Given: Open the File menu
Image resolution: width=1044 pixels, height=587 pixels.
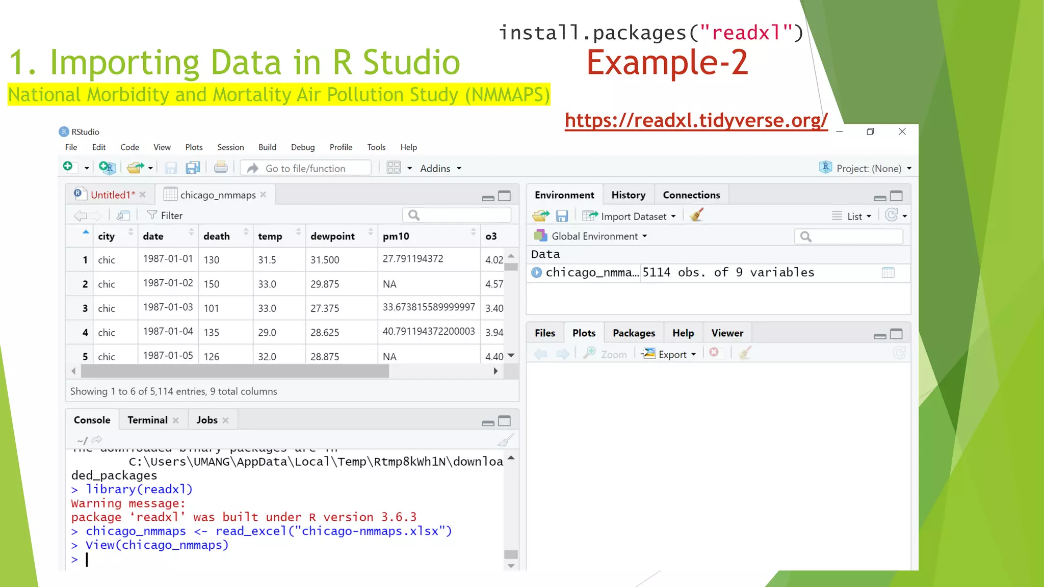Looking at the screenshot, I should [x=71, y=147].
